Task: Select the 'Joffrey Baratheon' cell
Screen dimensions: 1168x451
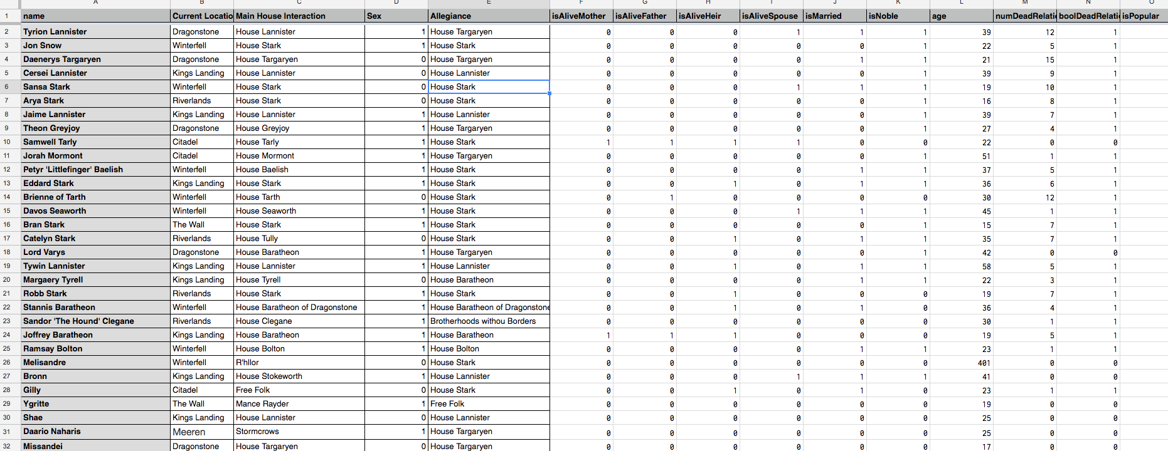Action: point(95,334)
